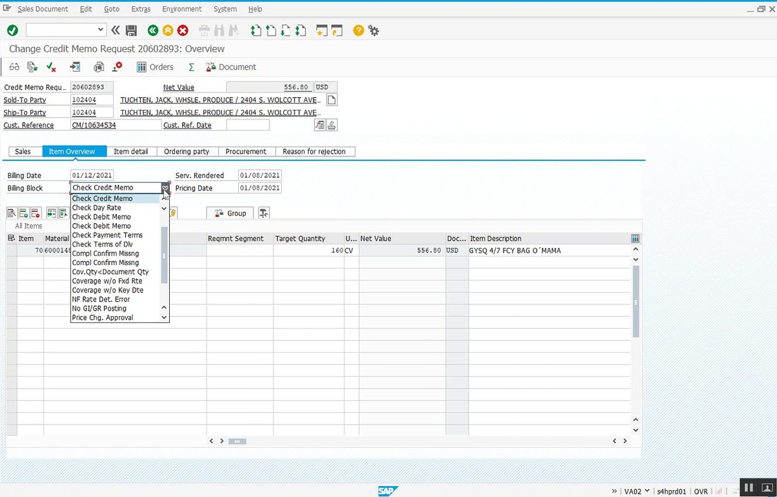
Task: Click the yellow Exit icon
Action: [x=168, y=30]
